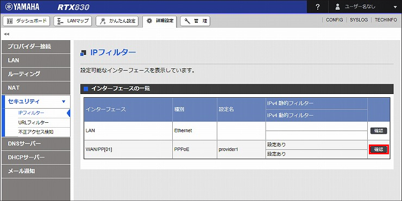Open DNSサーバー in sidebar
Viewport: 402px width, 201px height.
(36, 144)
